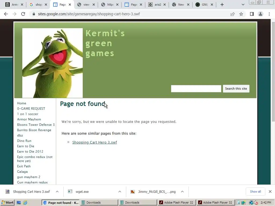Image resolution: width=275 pixels, height=206 pixels.
Task: Open the Bloons Tower Defense 3 link
Action: click(36, 125)
